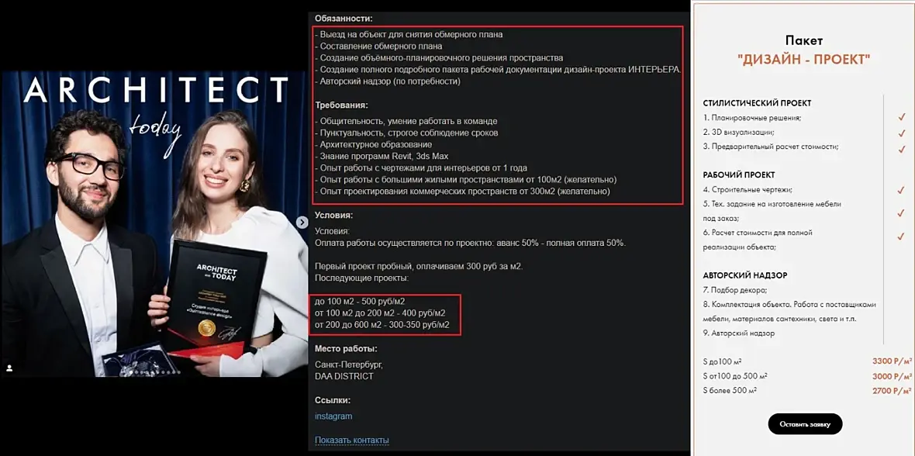
Task: Click the ДИЗАЙН - ПРОЕКТ package title
Action: [x=804, y=59]
